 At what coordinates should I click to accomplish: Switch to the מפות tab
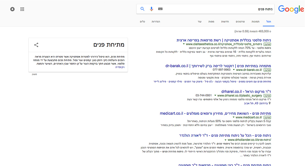211,22
